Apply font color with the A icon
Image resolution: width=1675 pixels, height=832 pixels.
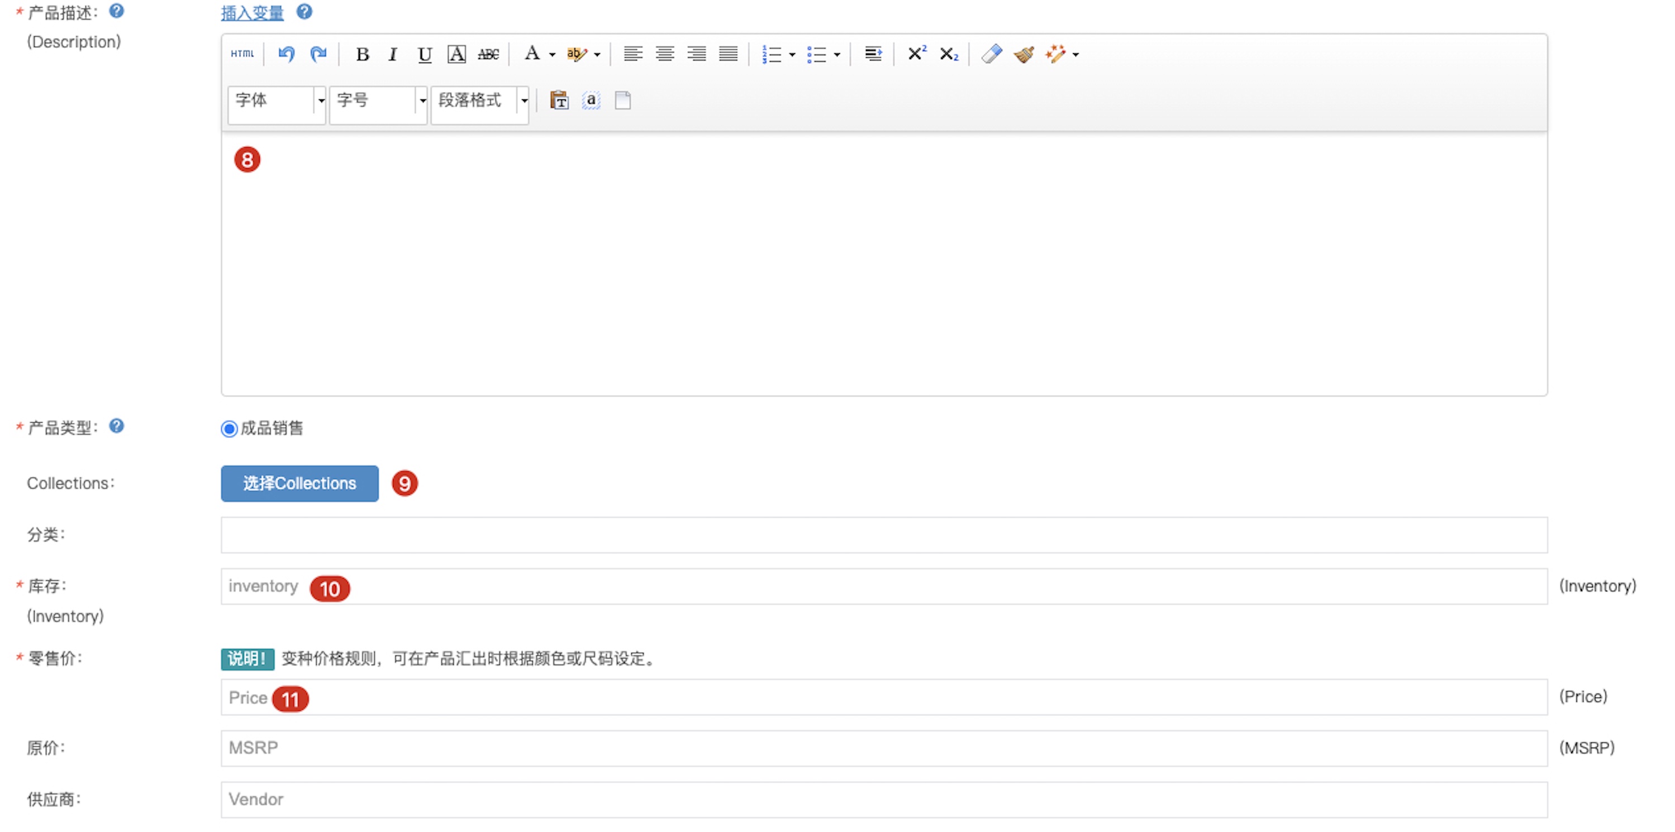point(532,53)
